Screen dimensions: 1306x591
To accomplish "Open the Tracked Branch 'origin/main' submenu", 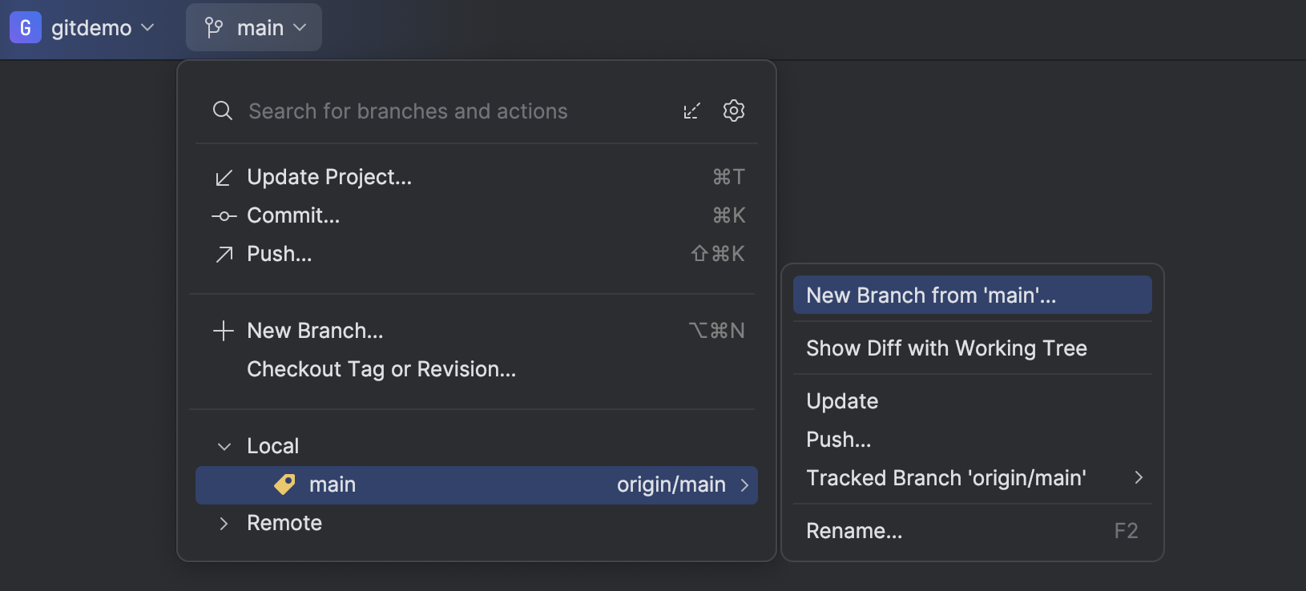I will click(945, 477).
